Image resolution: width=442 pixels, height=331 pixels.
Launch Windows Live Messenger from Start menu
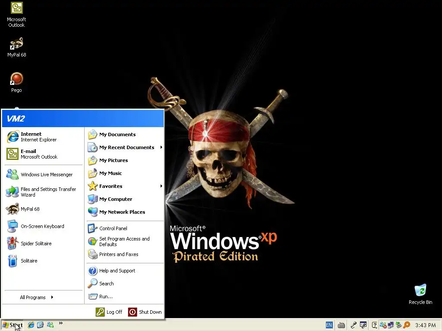tap(44, 175)
